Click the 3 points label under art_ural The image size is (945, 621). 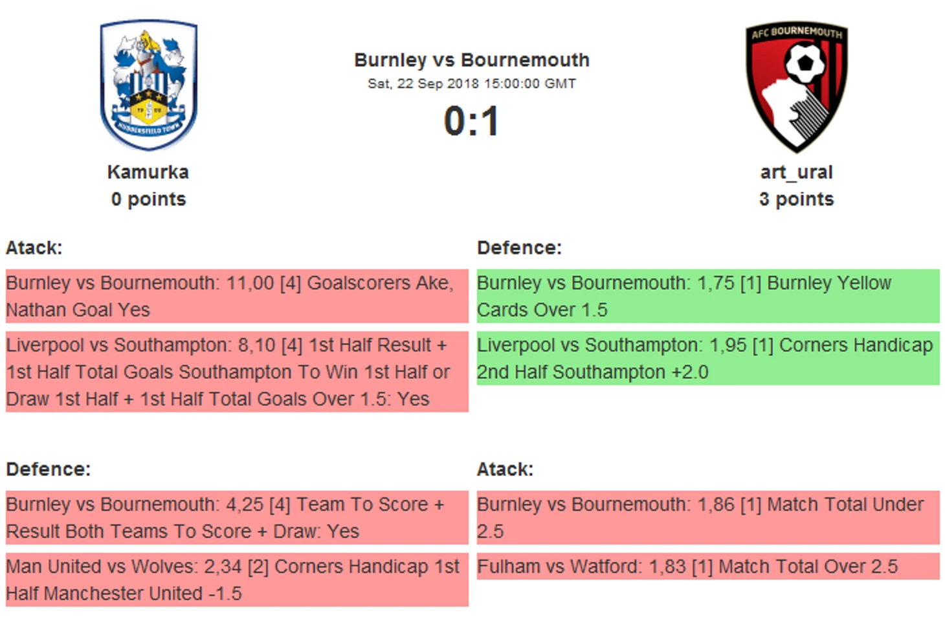click(796, 199)
